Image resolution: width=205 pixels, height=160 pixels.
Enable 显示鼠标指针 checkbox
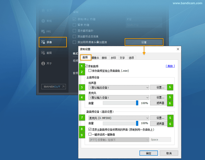point(74,31)
